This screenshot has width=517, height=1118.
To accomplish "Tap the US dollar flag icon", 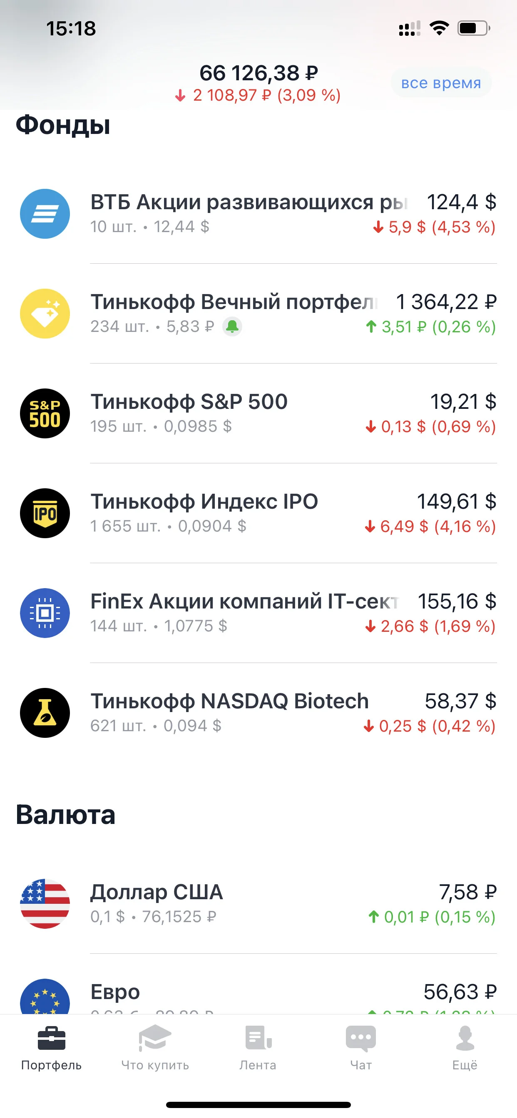I will pos(45,904).
